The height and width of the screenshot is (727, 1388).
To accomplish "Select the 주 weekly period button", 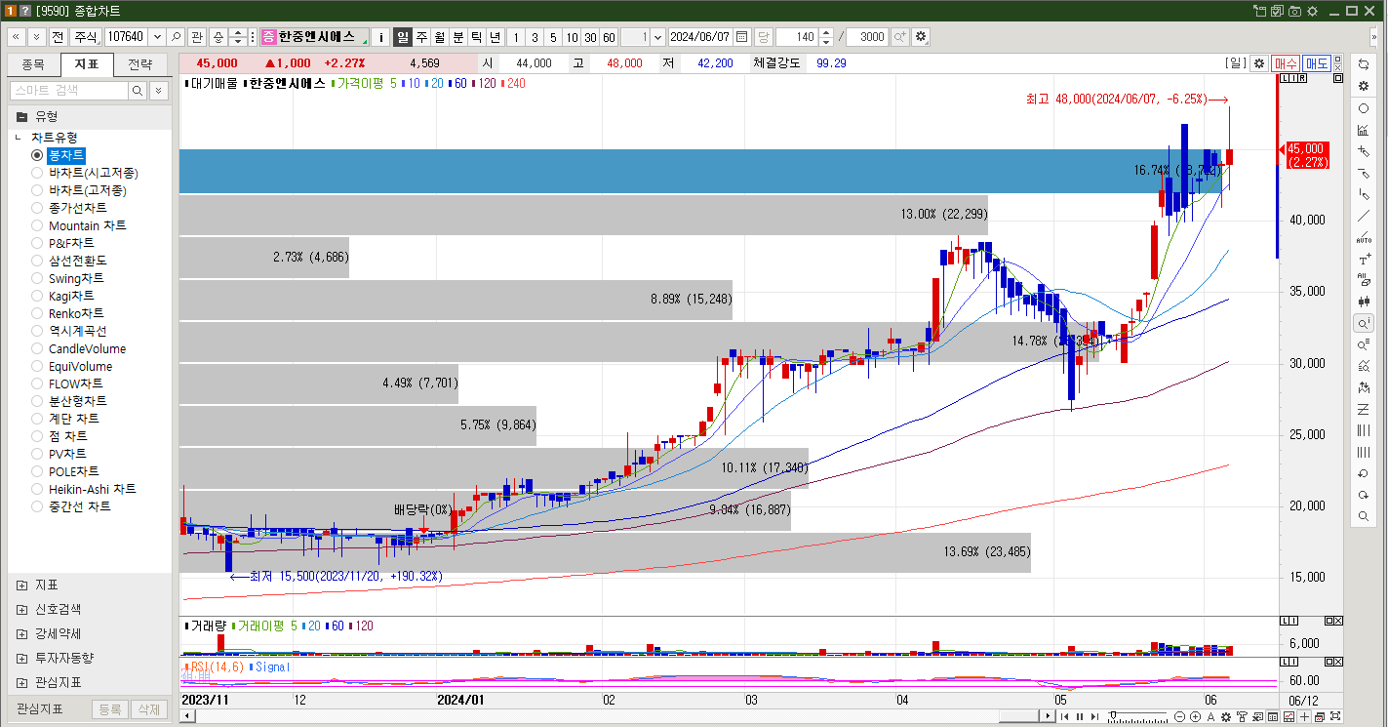I will tap(421, 36).
